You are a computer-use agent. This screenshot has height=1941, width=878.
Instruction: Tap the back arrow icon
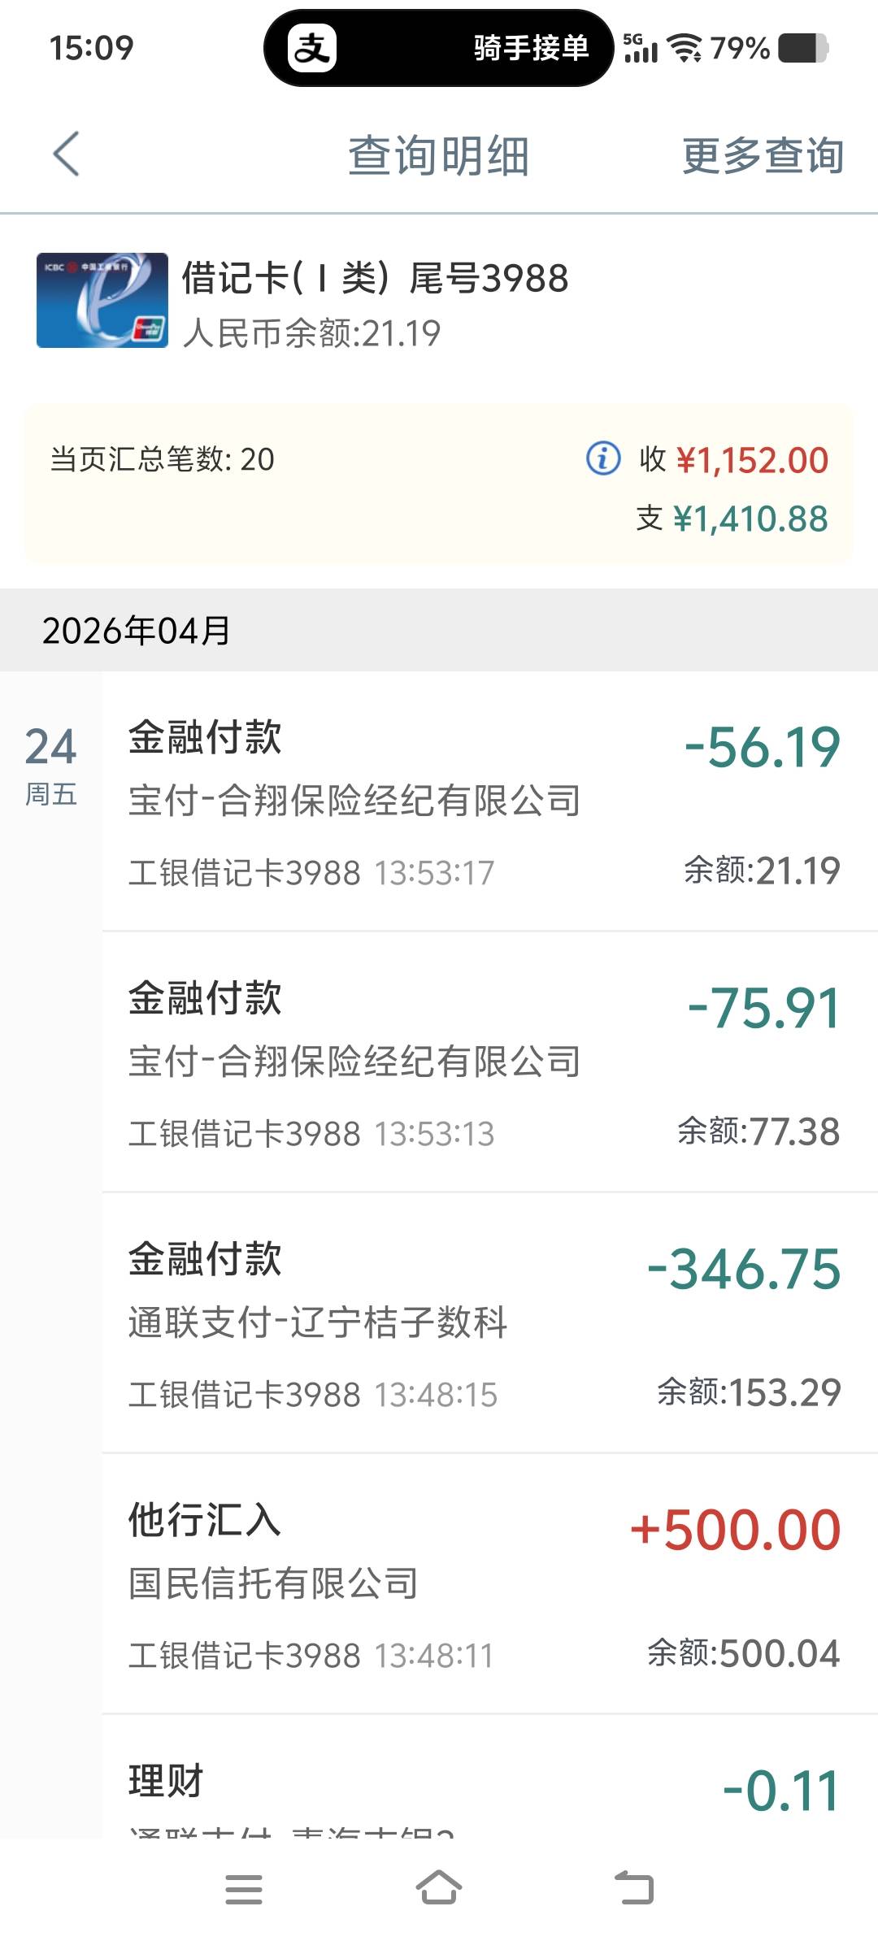pos(67,154)
